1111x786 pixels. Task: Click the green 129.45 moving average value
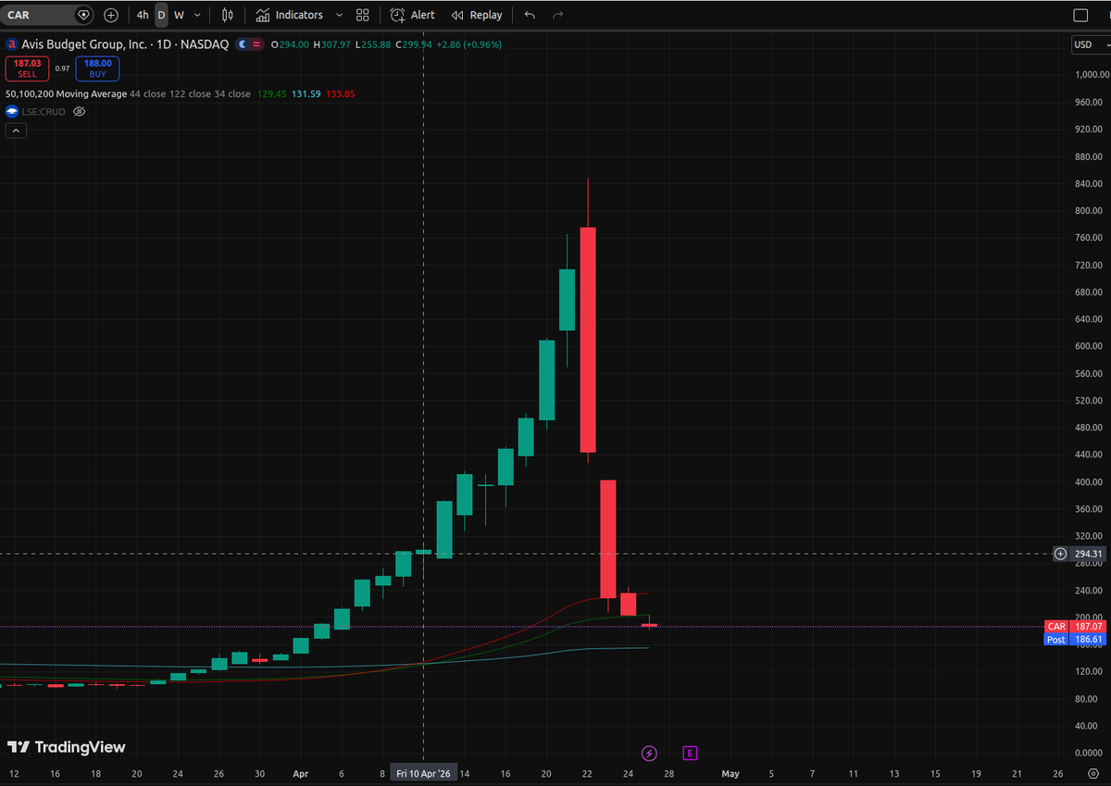click(270, 94)
